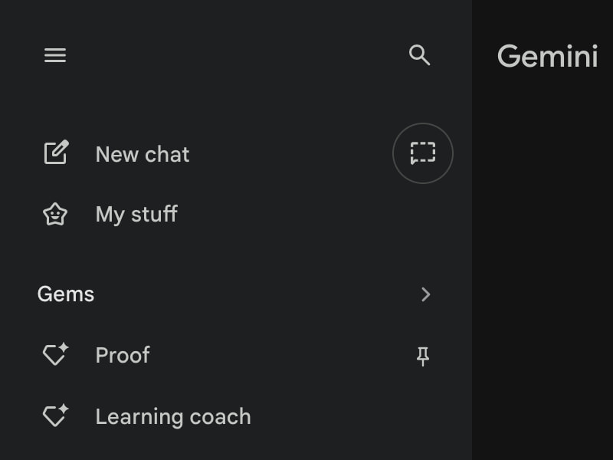
Task: Click the gem icon beside Proof
Action: pyautogui.click(x=55, y=354)
